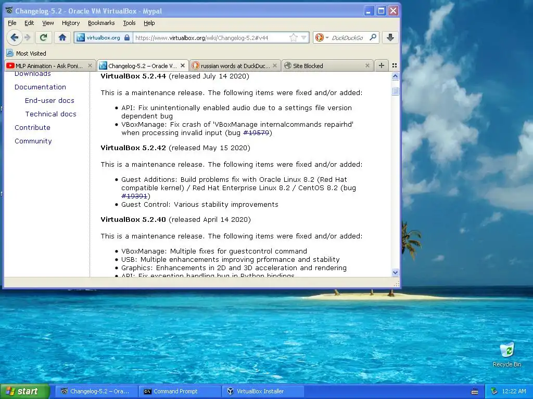Switch to VirtualBox Installer in the taskbar

263,391
